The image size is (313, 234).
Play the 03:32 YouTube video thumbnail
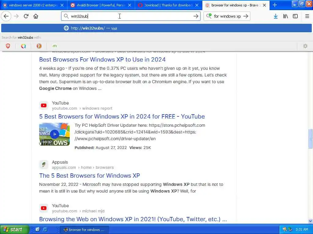pyautogui.click(x=54, y=134)
